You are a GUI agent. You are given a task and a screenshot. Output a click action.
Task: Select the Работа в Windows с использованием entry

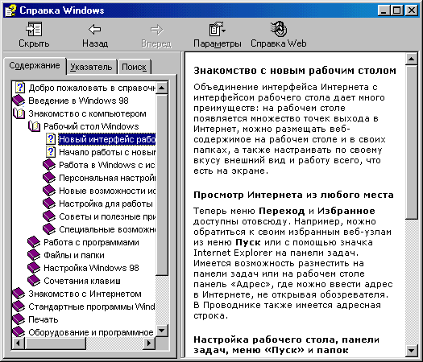(107, 165)
